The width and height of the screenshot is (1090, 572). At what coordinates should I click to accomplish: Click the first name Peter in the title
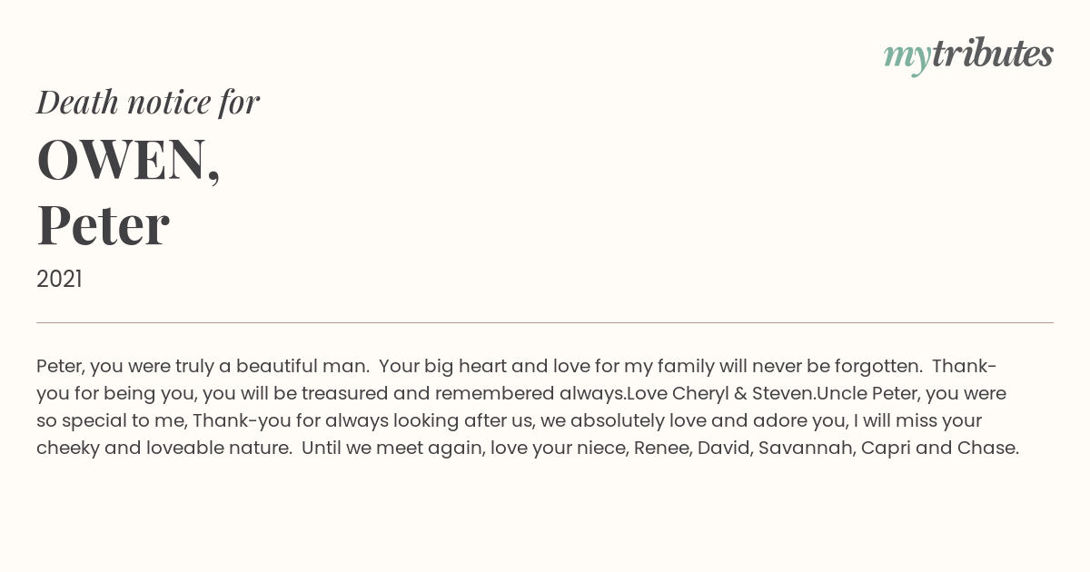103,225
